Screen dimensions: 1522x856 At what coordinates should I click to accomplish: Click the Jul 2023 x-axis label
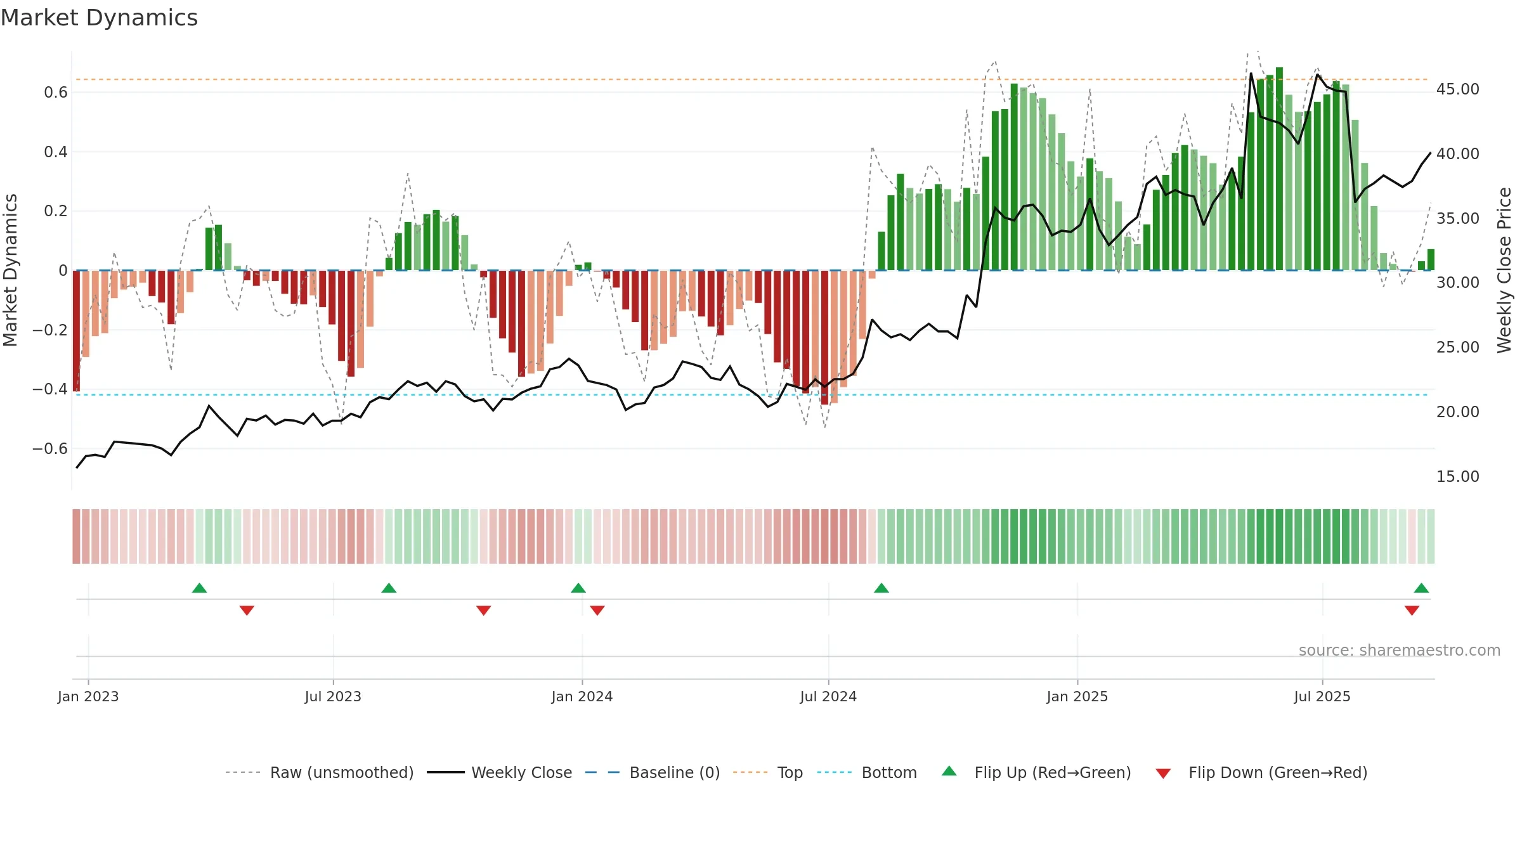[x=333, y=696]
